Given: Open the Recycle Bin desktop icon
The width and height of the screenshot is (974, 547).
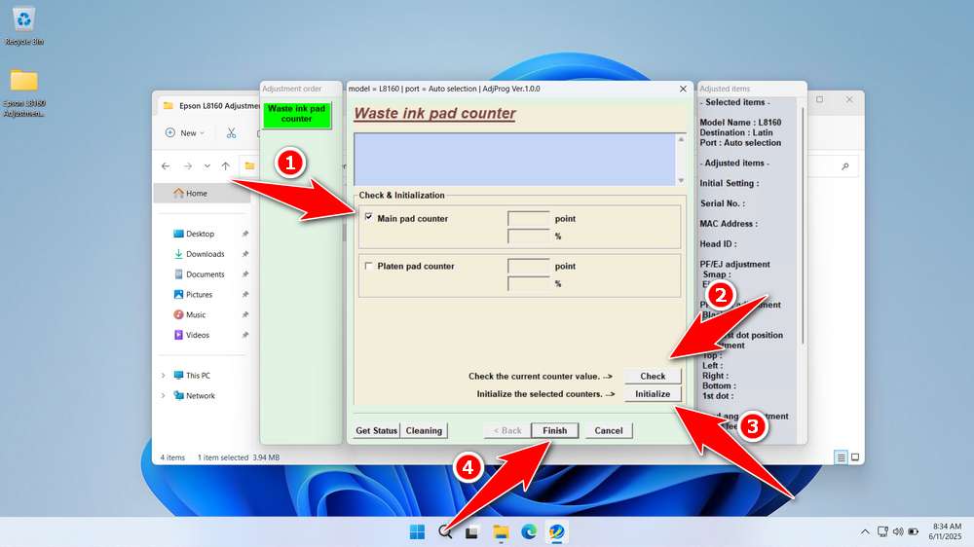Looking at the screenshot, I should 23,26.
